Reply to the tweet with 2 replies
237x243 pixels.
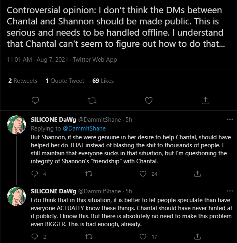coord(34,237)
